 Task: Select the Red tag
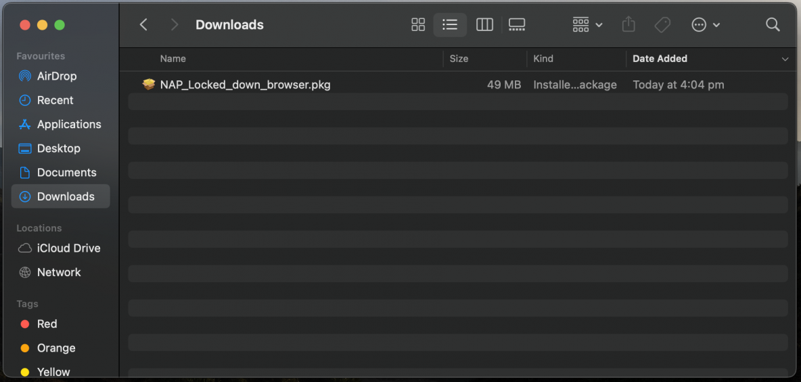[47, 324]
